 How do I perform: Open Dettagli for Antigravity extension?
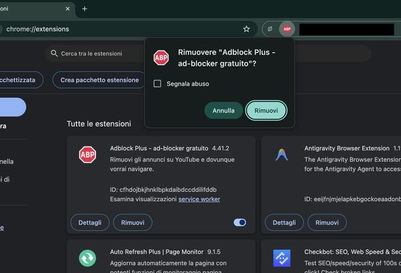pos(284,222)
